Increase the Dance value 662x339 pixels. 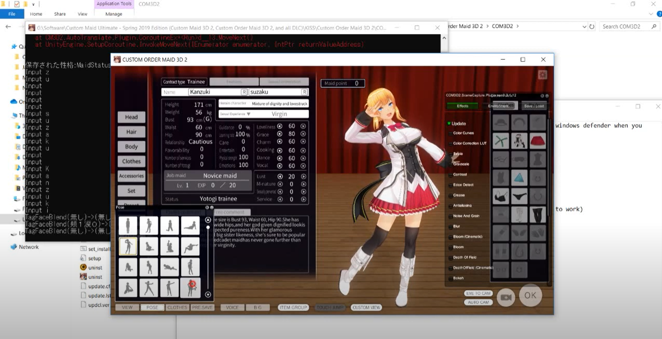pos(303,158)
